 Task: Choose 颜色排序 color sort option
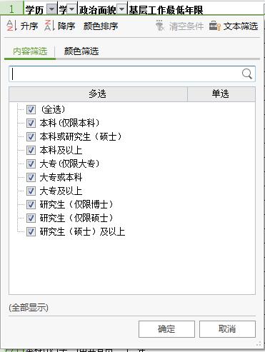coord(101,26)
